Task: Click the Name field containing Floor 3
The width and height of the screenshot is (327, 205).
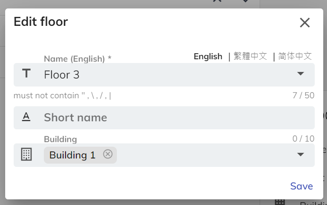Action: 165,75
